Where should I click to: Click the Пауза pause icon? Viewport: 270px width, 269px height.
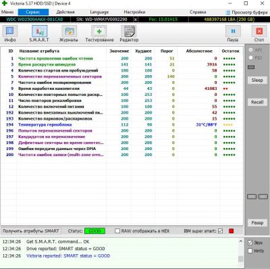[233, 34]
